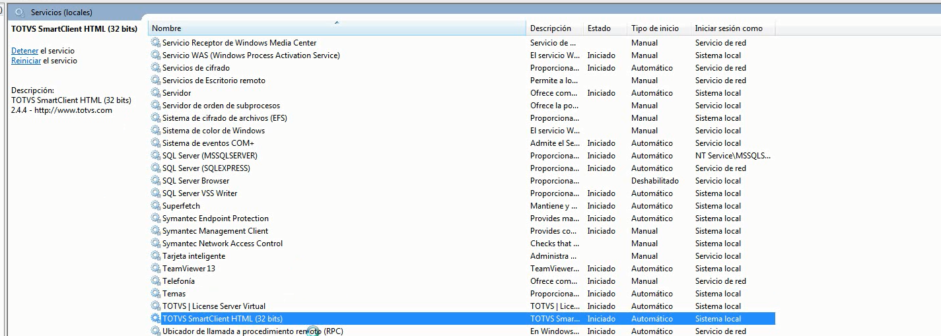Select Servicio Receptor de Windows Media Center name
Viewport: 941px width, 336px height.
(x=240, y=43)
